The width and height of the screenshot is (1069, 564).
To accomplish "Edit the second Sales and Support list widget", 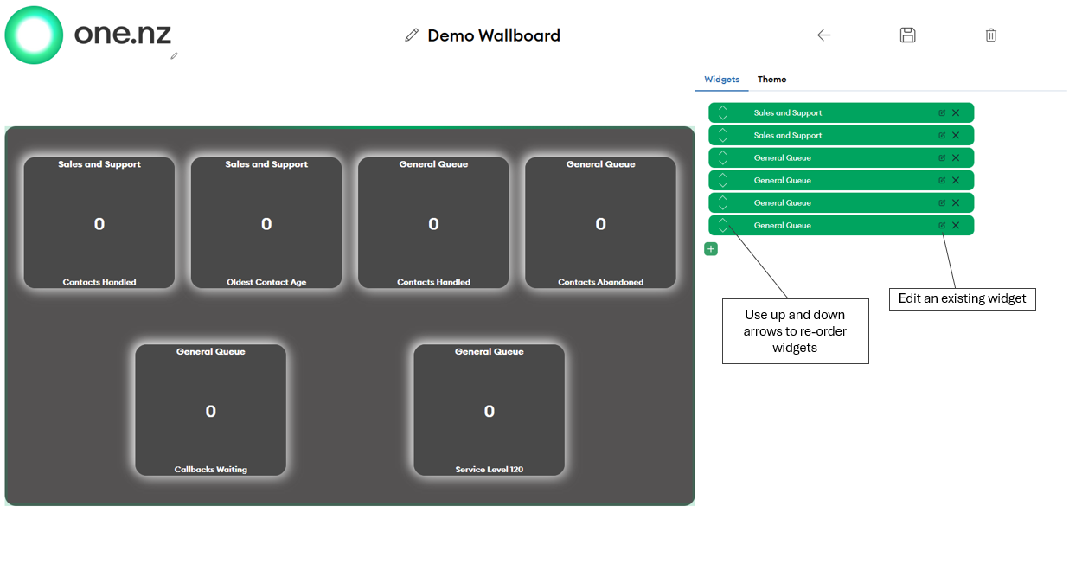I will [942, 136].
